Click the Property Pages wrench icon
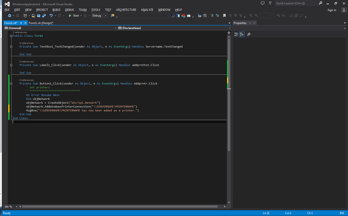 click(249, 34)
